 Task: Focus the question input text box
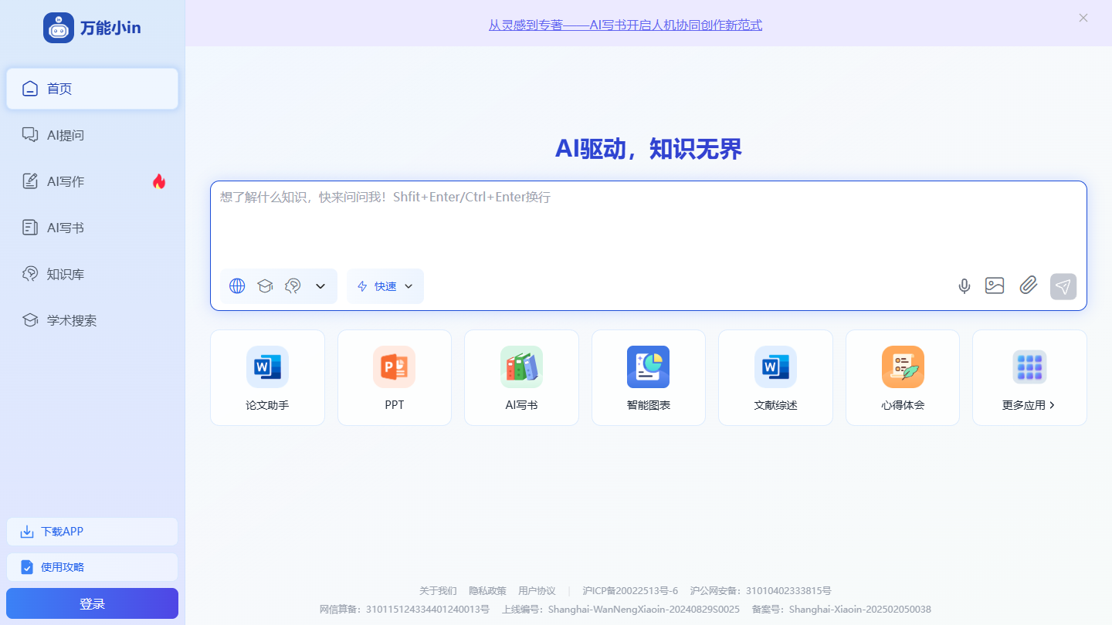click(x=649, y=224)
